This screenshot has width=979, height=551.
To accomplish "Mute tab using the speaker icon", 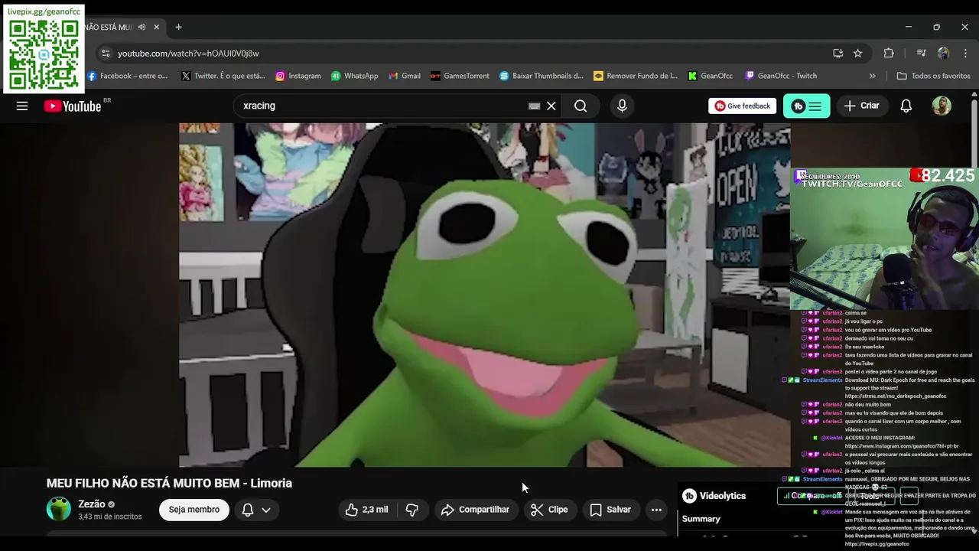I will click(141, 27).
